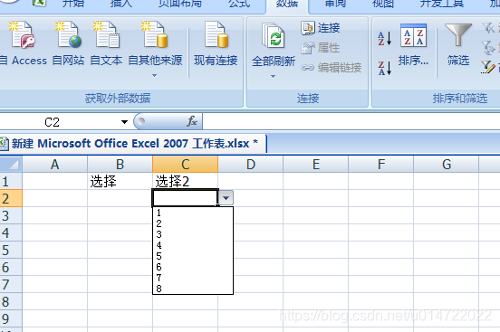Image resolution: width=500 pixels, height=332 pixels.
Task: Select row 5 header
Action: click(11, 250)
